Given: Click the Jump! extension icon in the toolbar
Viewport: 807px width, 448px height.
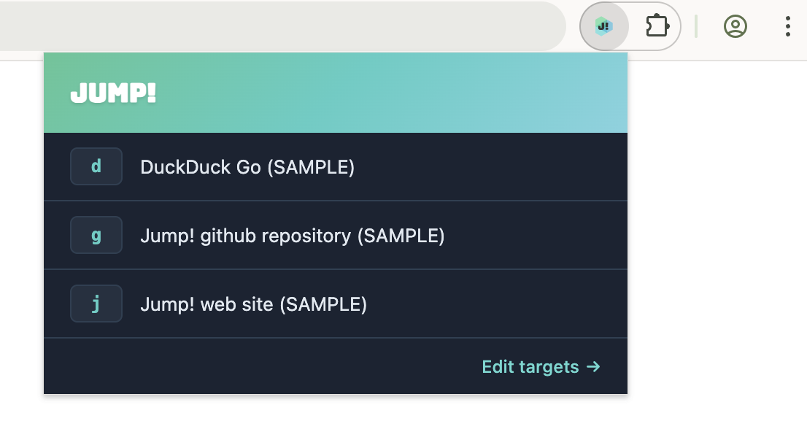Looking at the screenshot, I should pyautogui.click(x=603, y=26).
